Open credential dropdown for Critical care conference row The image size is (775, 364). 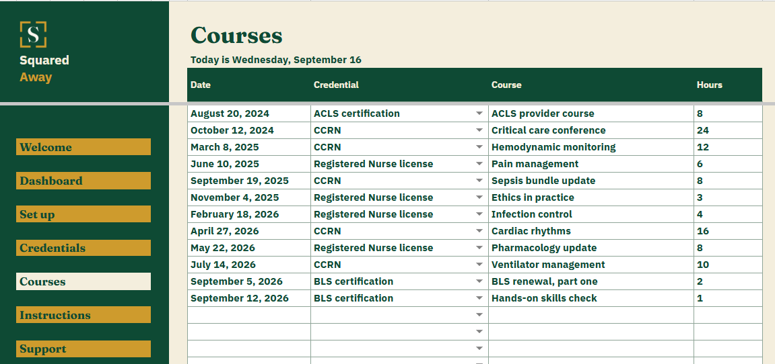[479, 130]
